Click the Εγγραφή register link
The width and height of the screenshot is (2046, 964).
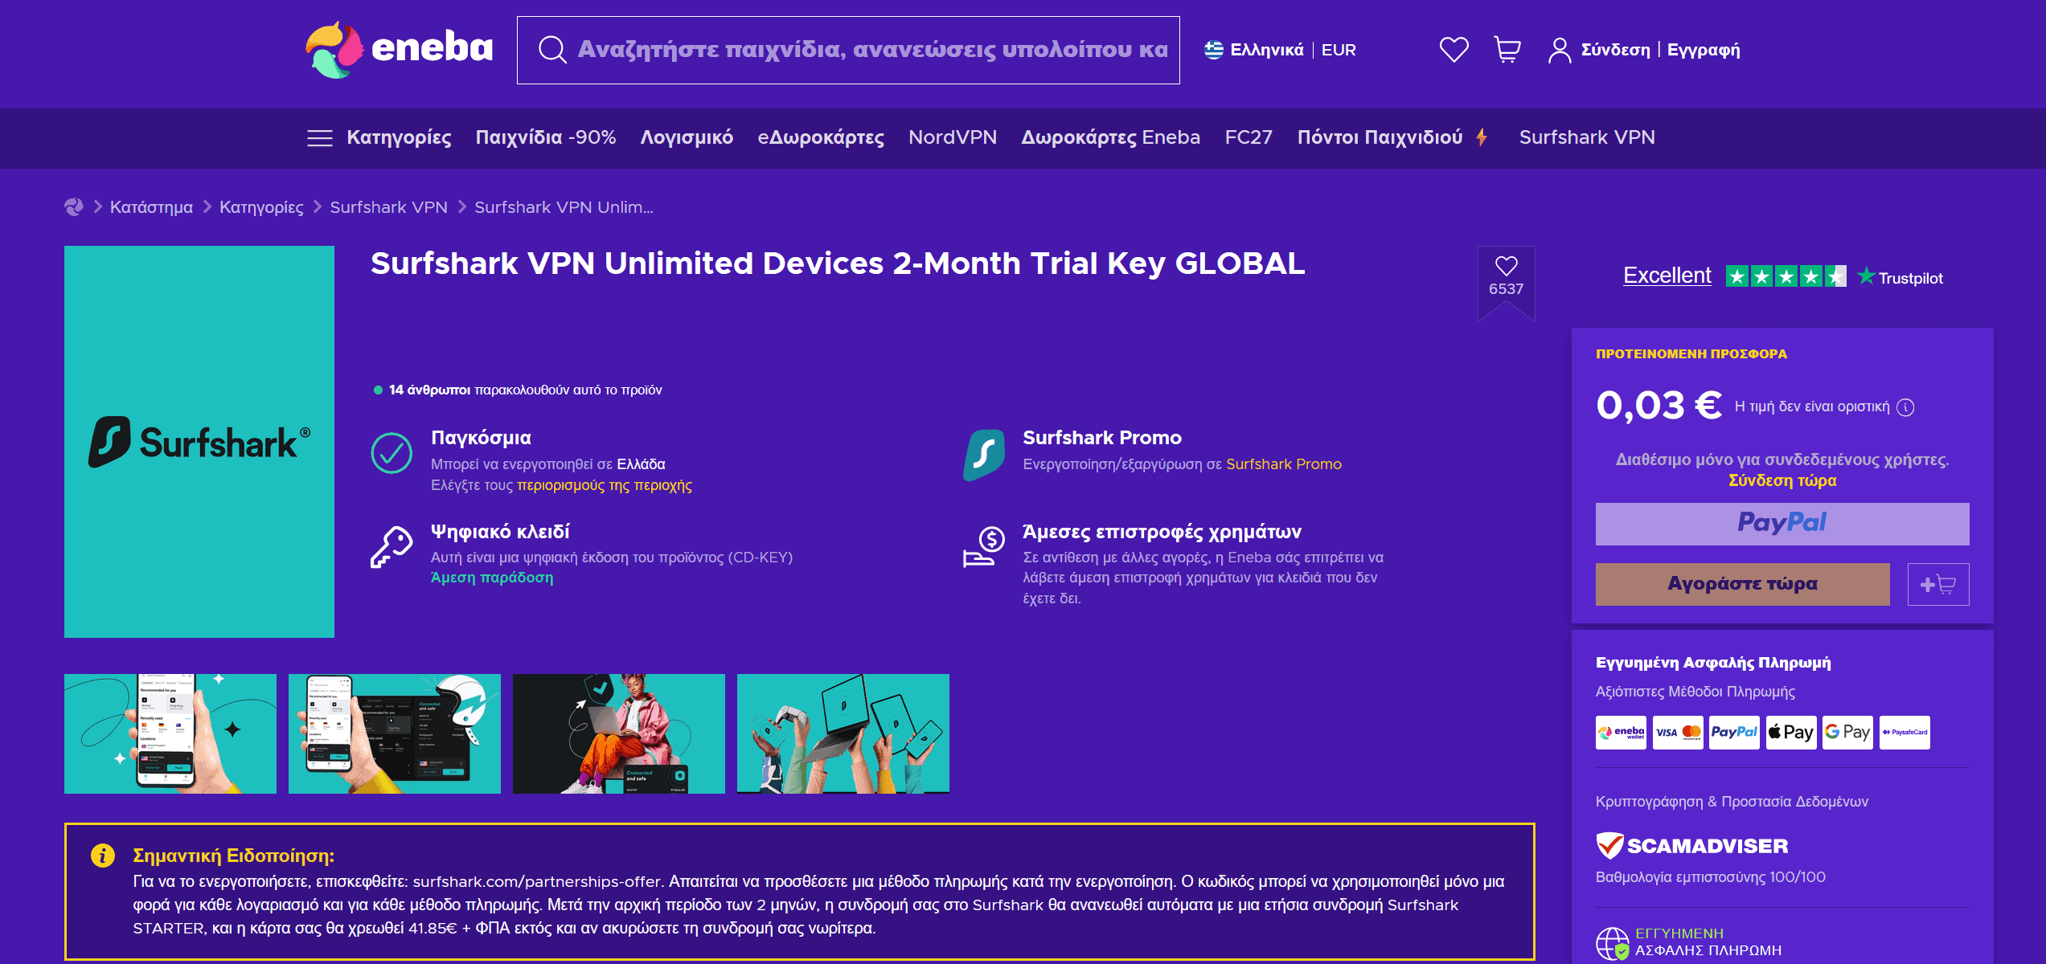[x=1704, y=50]
